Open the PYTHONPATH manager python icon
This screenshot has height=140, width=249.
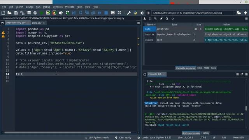[x=135, y=13]
